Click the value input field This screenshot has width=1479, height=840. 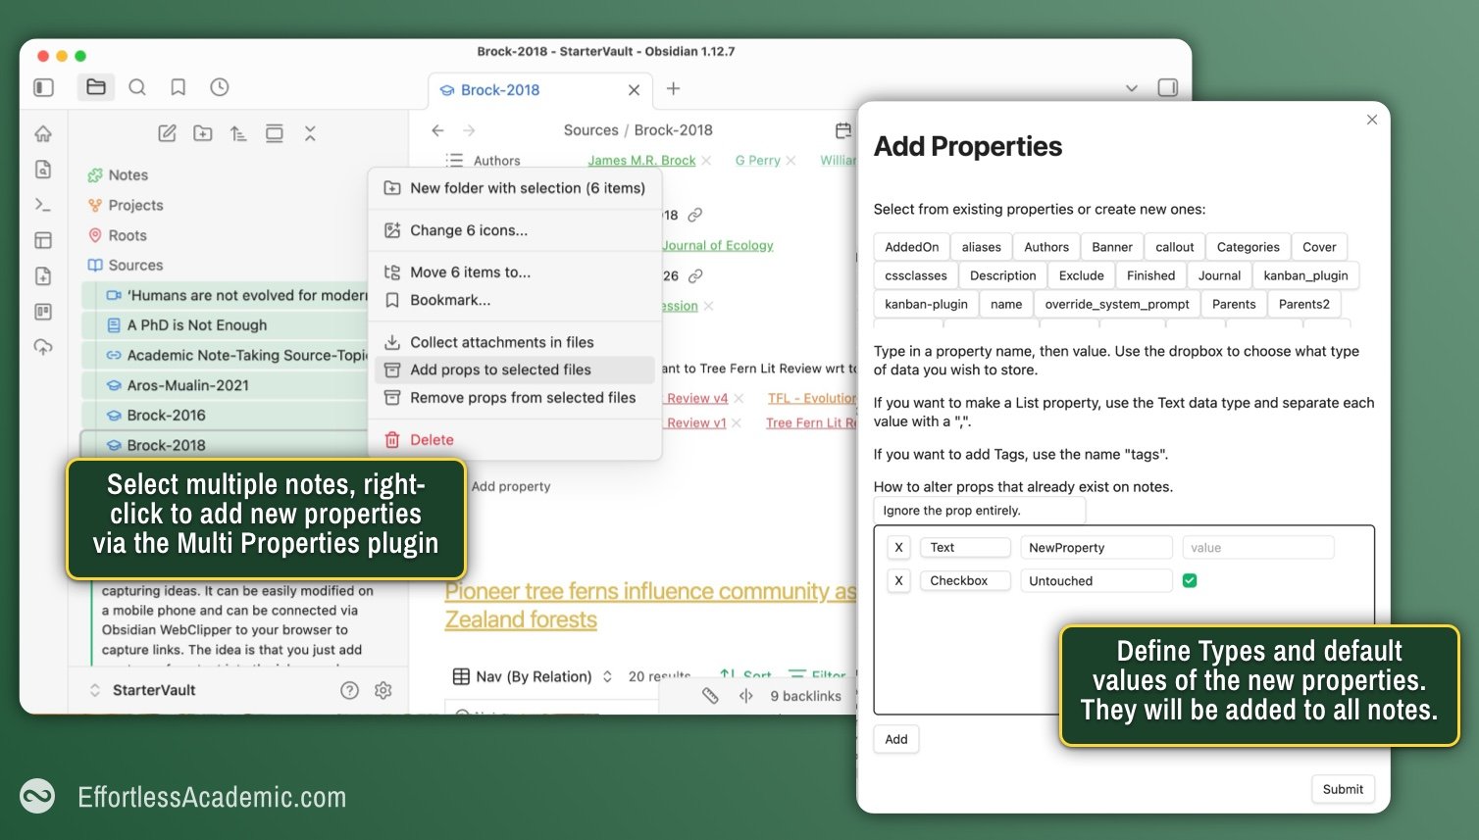pyautogui.click(x=1258, y=548)
